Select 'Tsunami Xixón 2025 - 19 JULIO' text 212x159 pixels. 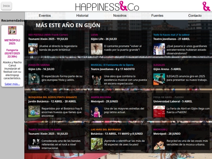48,39
